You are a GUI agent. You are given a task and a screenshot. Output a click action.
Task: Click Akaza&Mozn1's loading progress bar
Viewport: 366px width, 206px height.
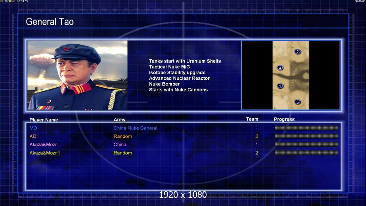[x=306, y=153]
